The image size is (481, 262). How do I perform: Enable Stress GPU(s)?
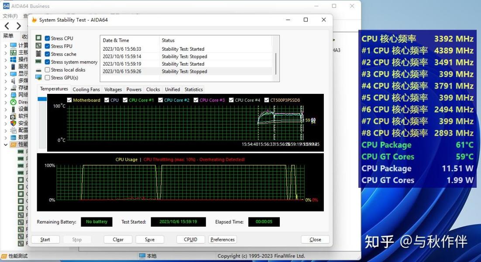tap(47, 78)
